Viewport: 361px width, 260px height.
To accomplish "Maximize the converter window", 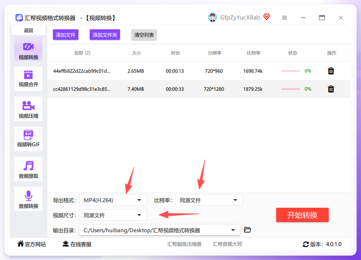I will pos(322,18).
